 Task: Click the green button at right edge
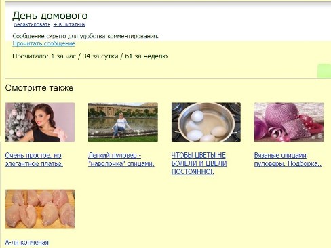tap(324, 71)
